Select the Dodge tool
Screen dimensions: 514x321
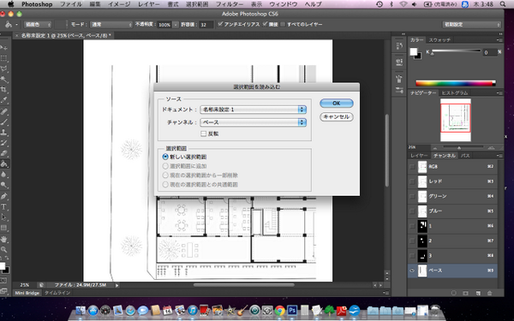[4, 185]
